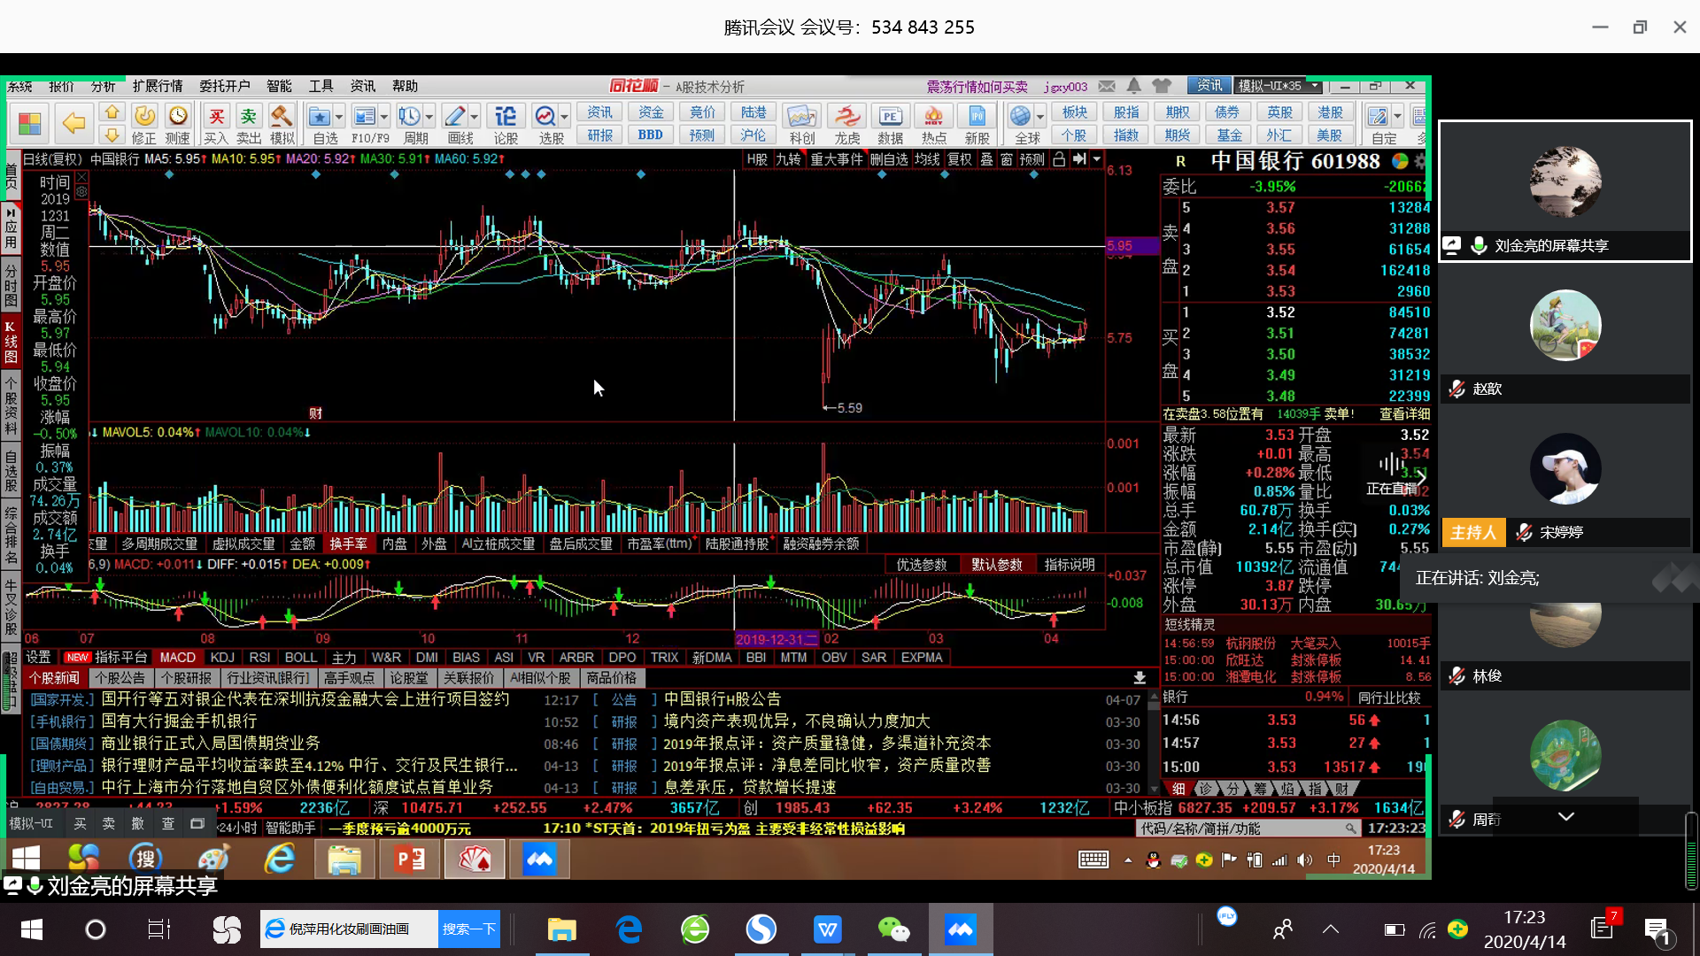Toggle the chart lock icon

1059,159
